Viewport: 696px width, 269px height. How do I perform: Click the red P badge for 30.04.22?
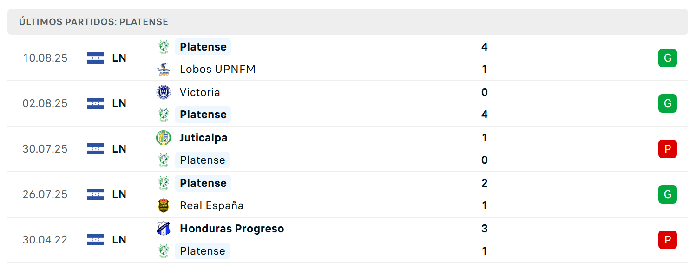coord(668,240)
